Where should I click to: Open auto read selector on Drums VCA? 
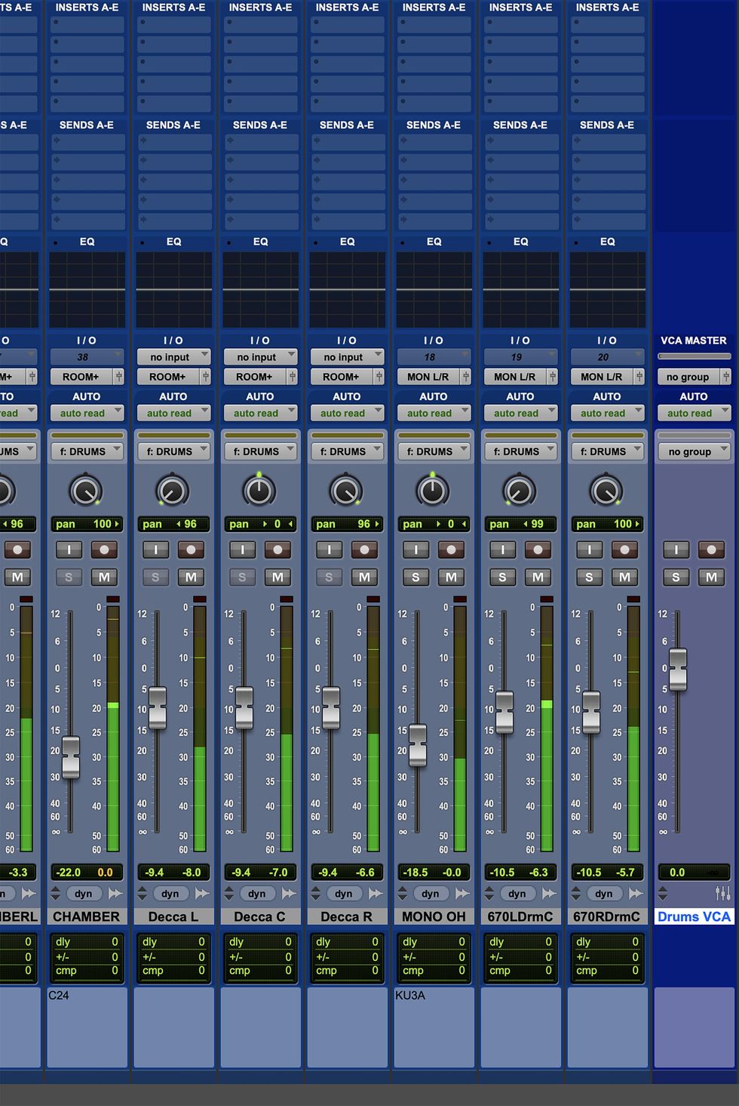694,413
